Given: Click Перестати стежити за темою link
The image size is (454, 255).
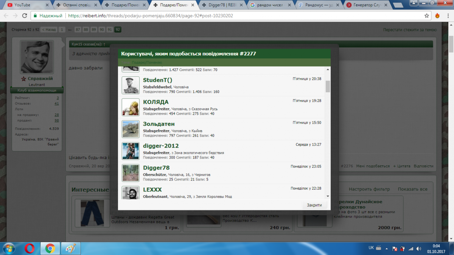Looking at the screenshot, I should point(410,30).
